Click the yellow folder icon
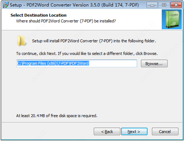Image resolution: width=185 pixels, height=141 pixels. point(21,41)
